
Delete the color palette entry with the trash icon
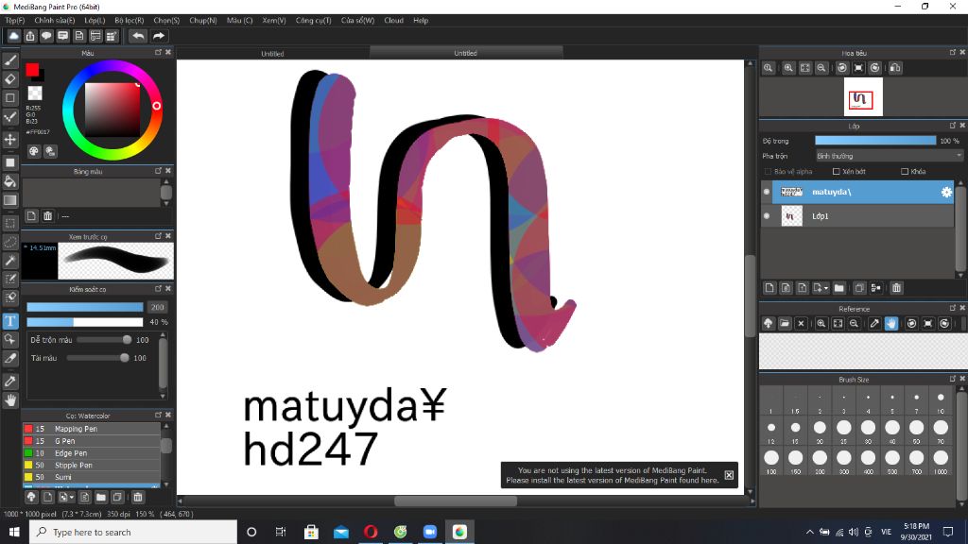[47, 216]
